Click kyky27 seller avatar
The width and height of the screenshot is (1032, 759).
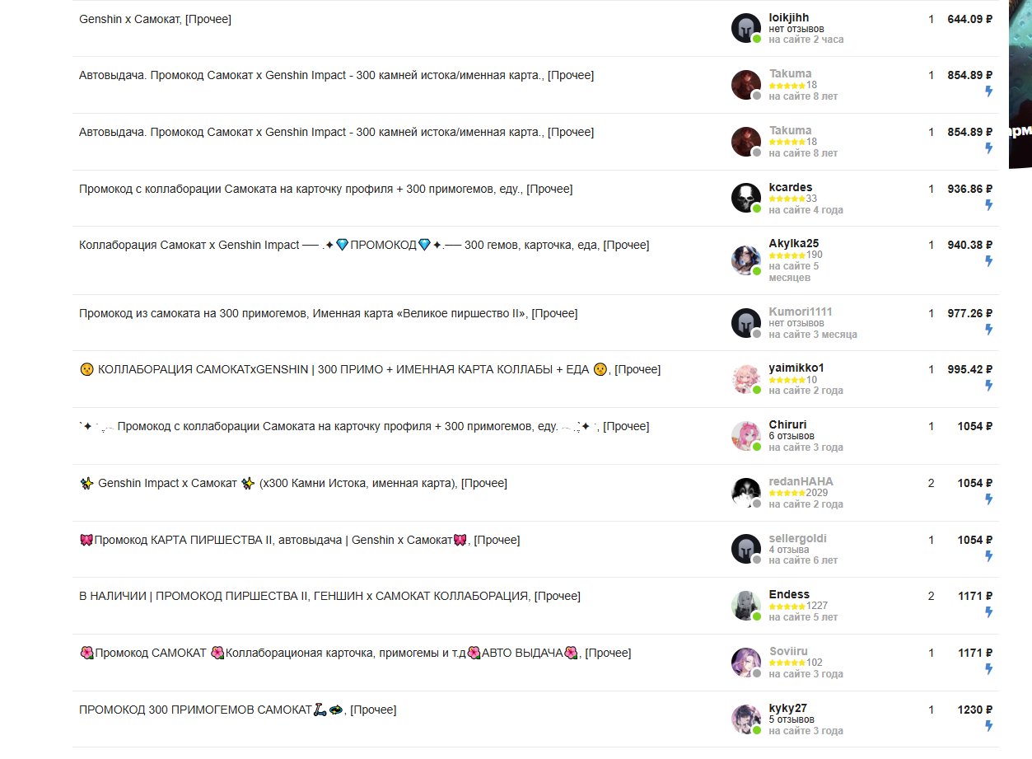(746, 719)
